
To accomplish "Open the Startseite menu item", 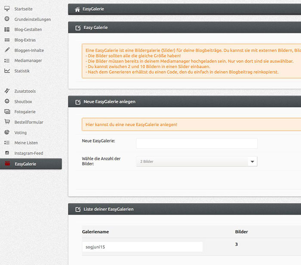I will click(23, 9).
